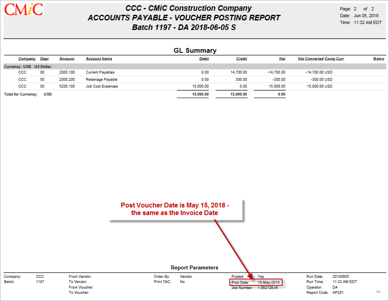Image resolution: width=389 pixels, height=301 pixels.
Task: Click the 'Net' column header
Action: [x=282, y=59]
